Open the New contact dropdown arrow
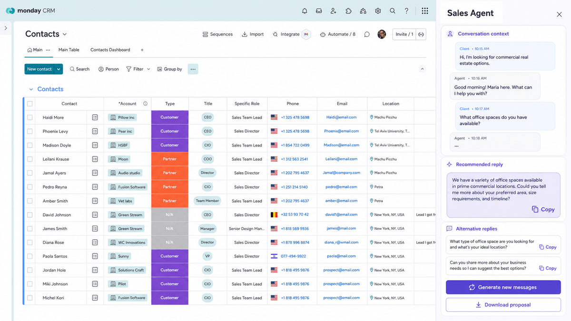The image size is (571, 321). (59, 69)
